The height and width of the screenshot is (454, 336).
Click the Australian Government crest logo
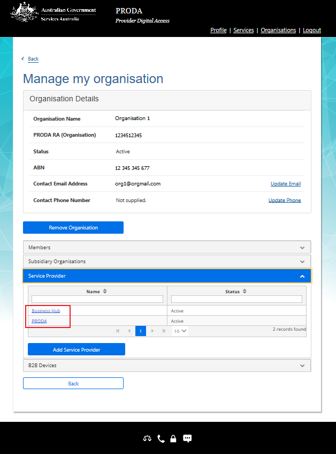25,12
